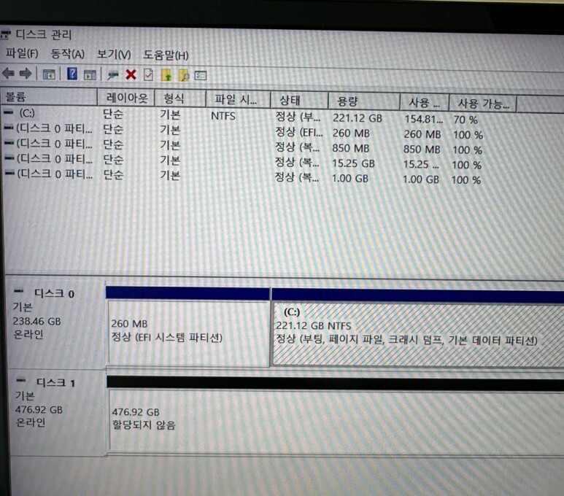
Task: Click the yellow folder with green arrow icon
Action: (x=166, y=75)
